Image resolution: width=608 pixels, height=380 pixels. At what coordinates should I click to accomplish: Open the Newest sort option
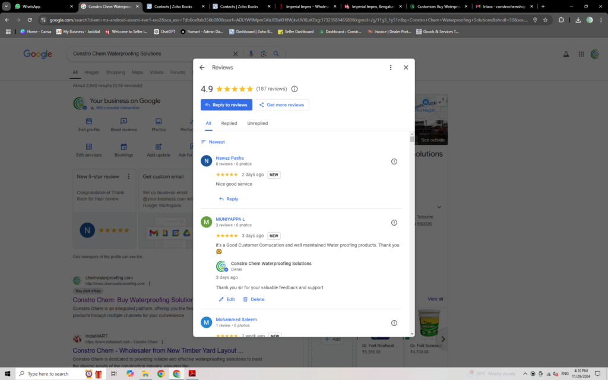pos(213,142)
